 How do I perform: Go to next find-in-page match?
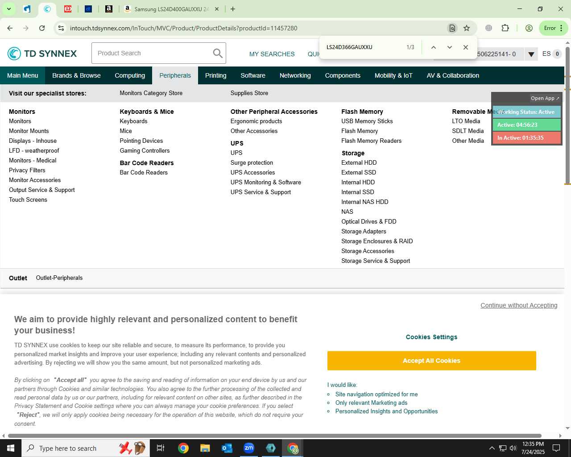coord(450,47)
